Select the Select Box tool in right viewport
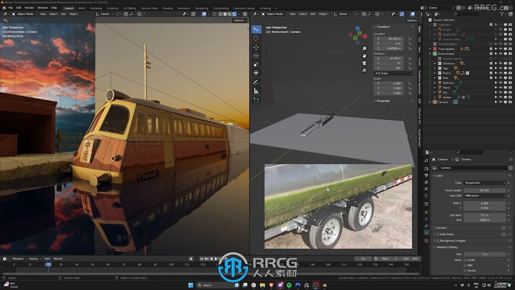515x290 pixels. click(x=256, y=30)
